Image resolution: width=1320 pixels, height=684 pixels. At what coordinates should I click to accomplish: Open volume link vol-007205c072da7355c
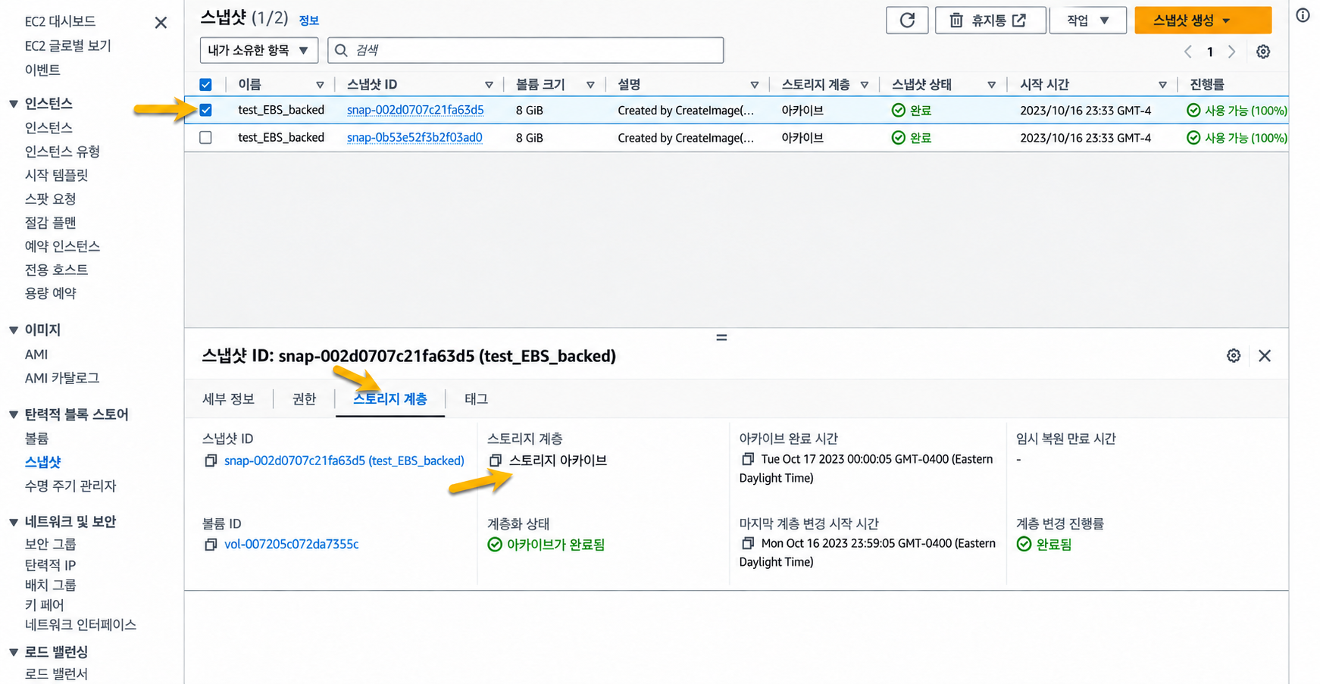coord(292,545)
